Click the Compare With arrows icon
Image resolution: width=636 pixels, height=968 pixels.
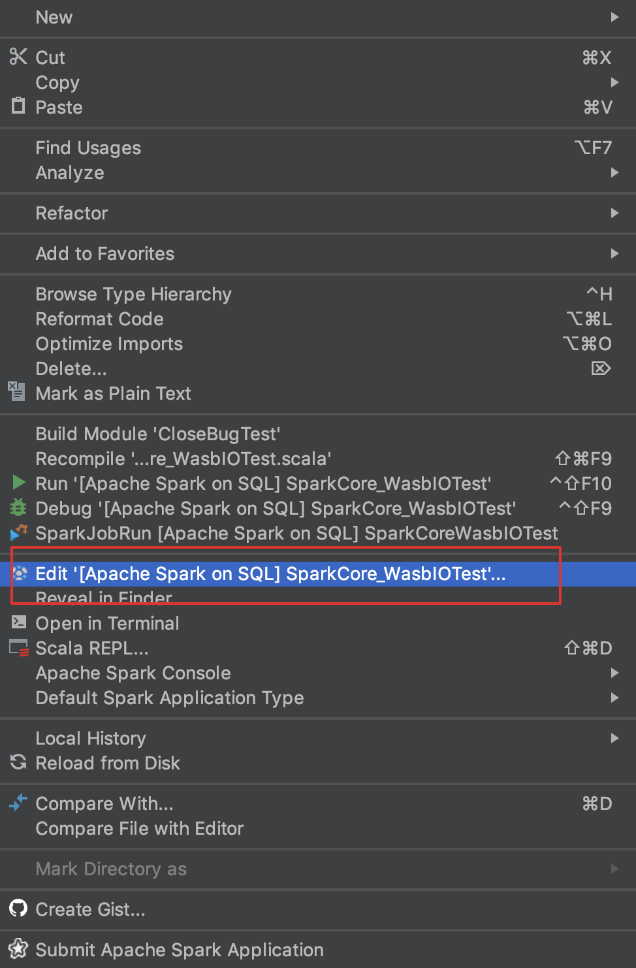(18, 803)
